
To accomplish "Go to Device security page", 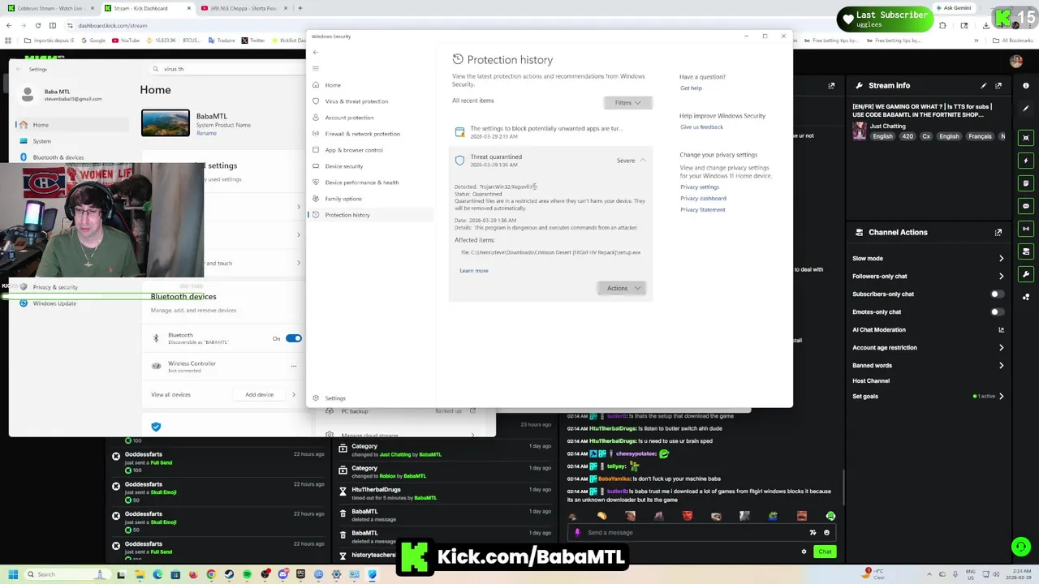I will tap(343, 166).
